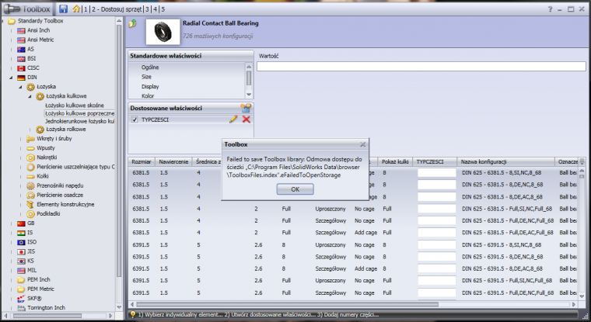
Task: Select Łożysko kulkowe poprzeczne tree item
Action: (79, 113)
